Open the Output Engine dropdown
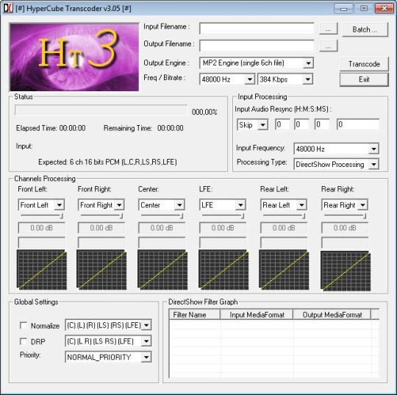Viewport: 397px width, 395px height. click(x=257, y=63)
